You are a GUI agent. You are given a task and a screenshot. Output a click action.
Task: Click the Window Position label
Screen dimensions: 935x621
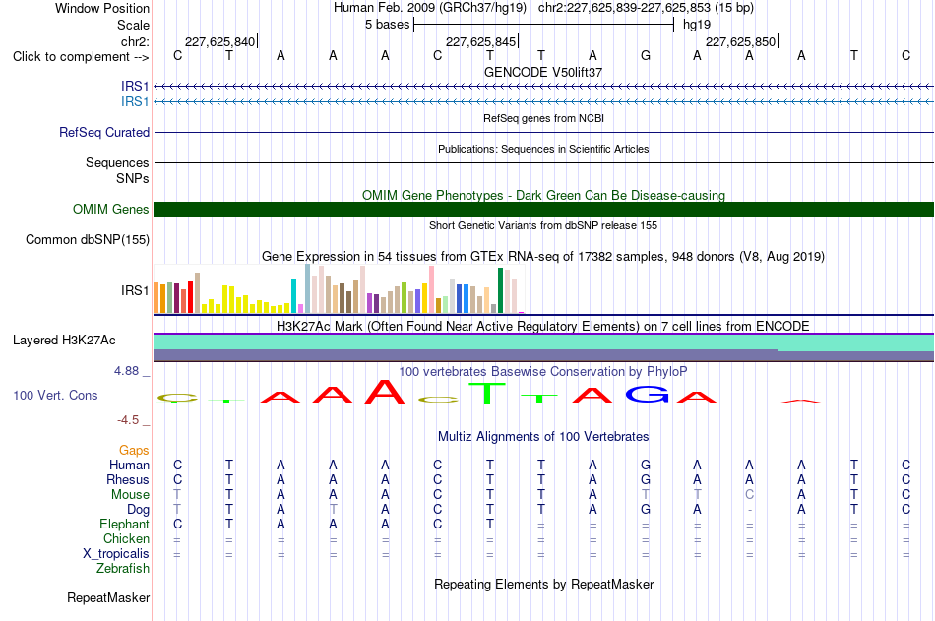tap(102, 8)
